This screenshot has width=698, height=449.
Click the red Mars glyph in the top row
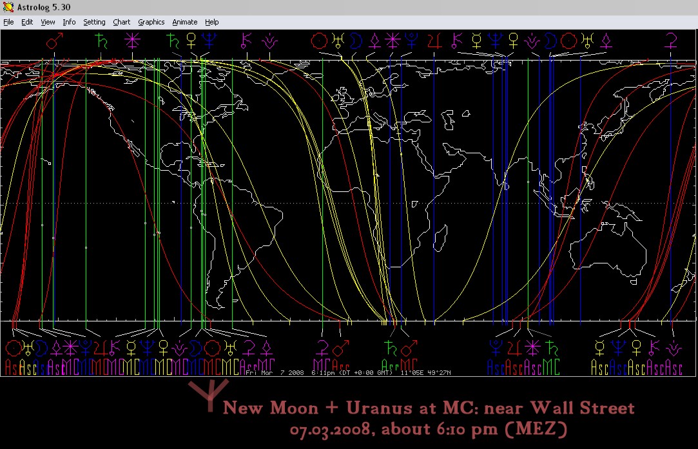click(x=54, y=41)
